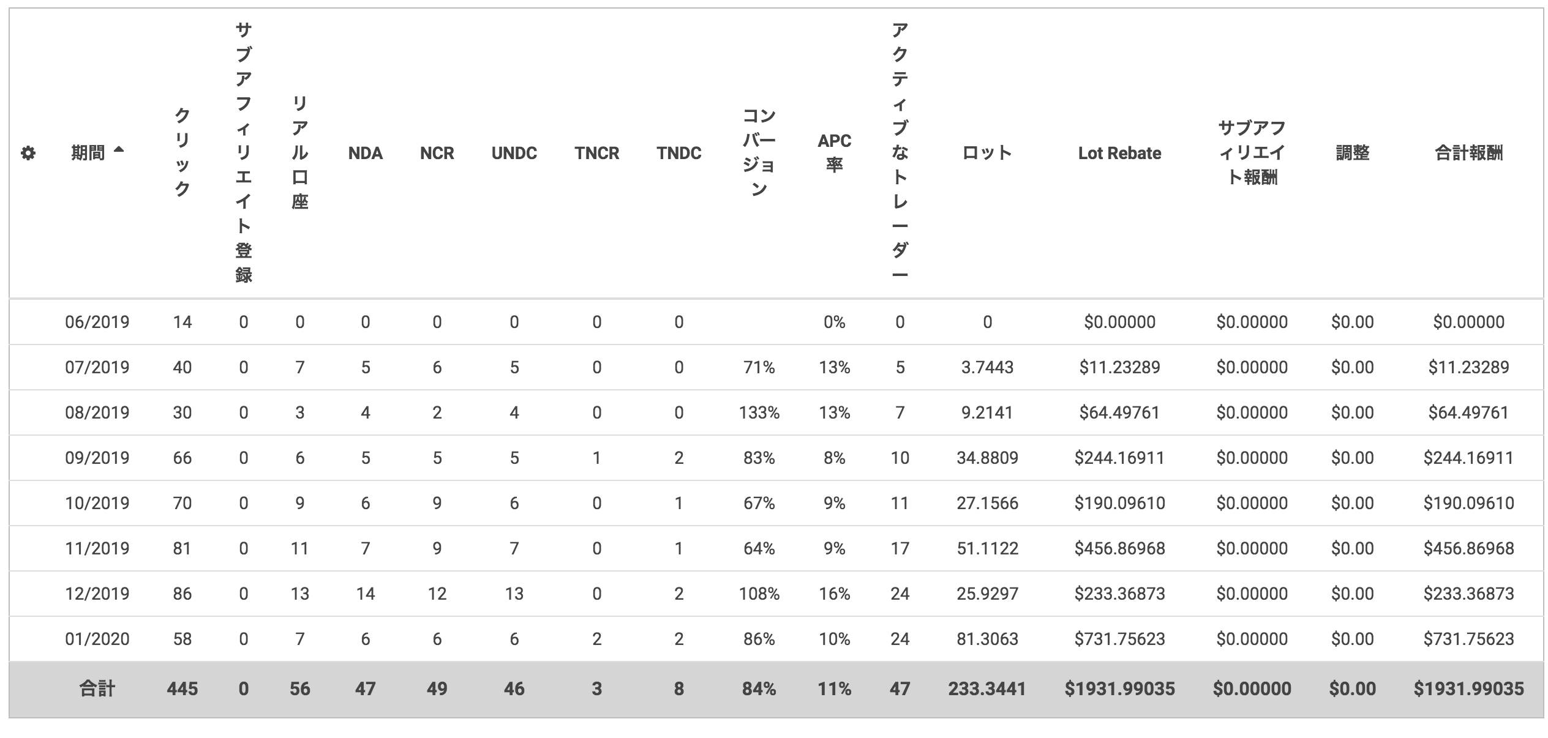
Task: Sort by the NCR column header
Action: (437, 153)
